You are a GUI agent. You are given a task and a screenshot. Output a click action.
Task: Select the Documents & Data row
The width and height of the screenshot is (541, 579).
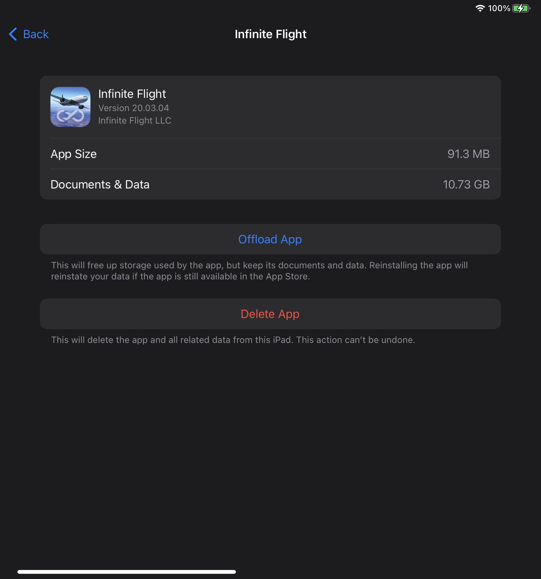click(270, 184)
